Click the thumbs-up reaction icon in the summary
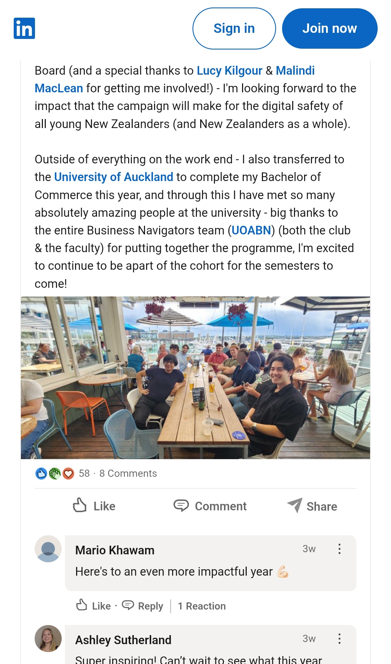391x664 pixels. [x=41, y=474]
